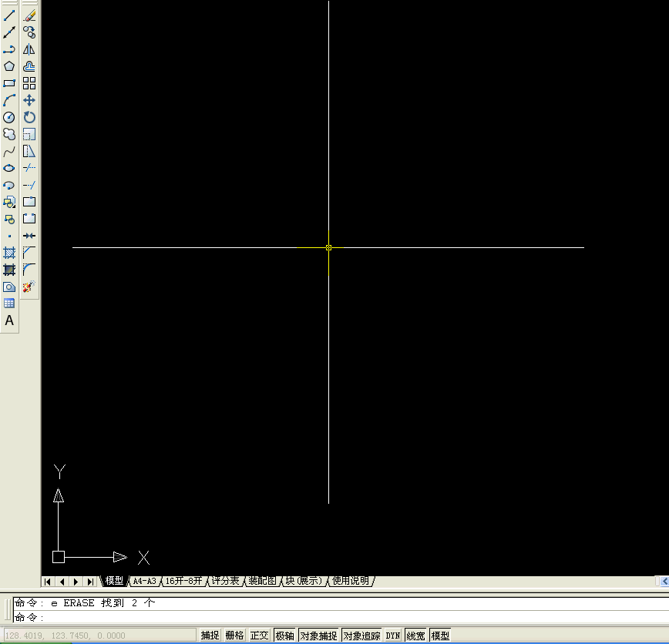Select the Rectangle draw tool
This screenshot has width=669, height=644.
click(x=9, y=84)
